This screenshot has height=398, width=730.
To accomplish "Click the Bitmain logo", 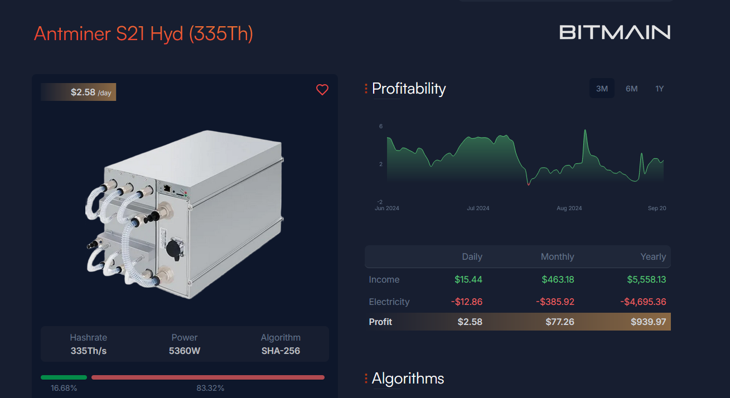I will (x=615, y=32).
